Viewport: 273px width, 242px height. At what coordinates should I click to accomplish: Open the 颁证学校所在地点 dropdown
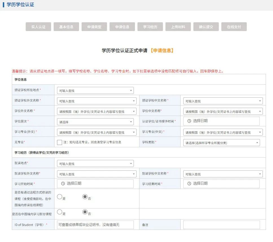pyautogui.click(x=95, y=91)
